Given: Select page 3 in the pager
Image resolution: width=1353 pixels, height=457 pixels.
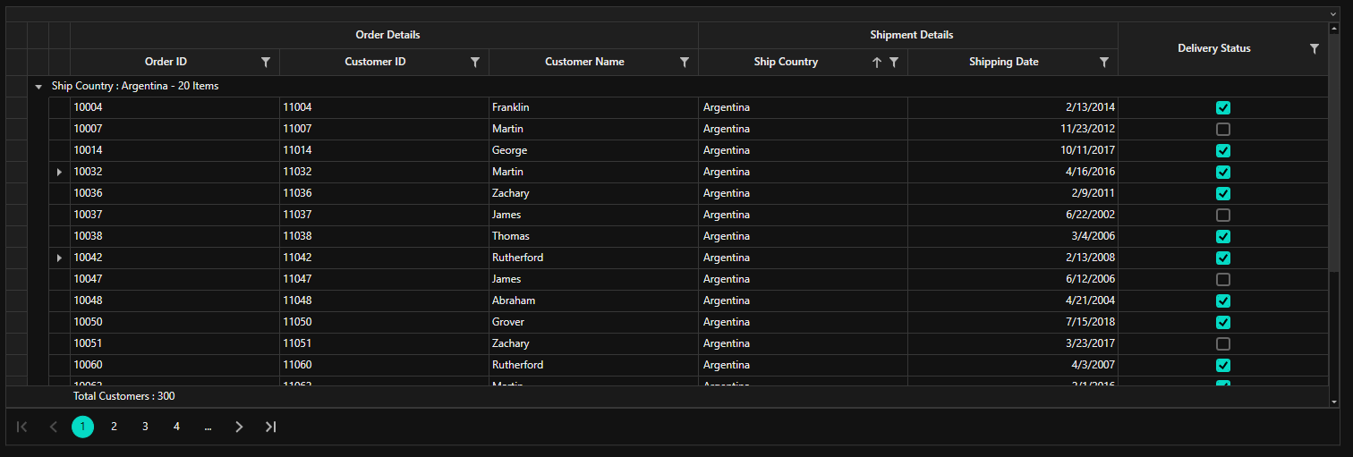Looking at the screenshot, I should coord(145,427).
